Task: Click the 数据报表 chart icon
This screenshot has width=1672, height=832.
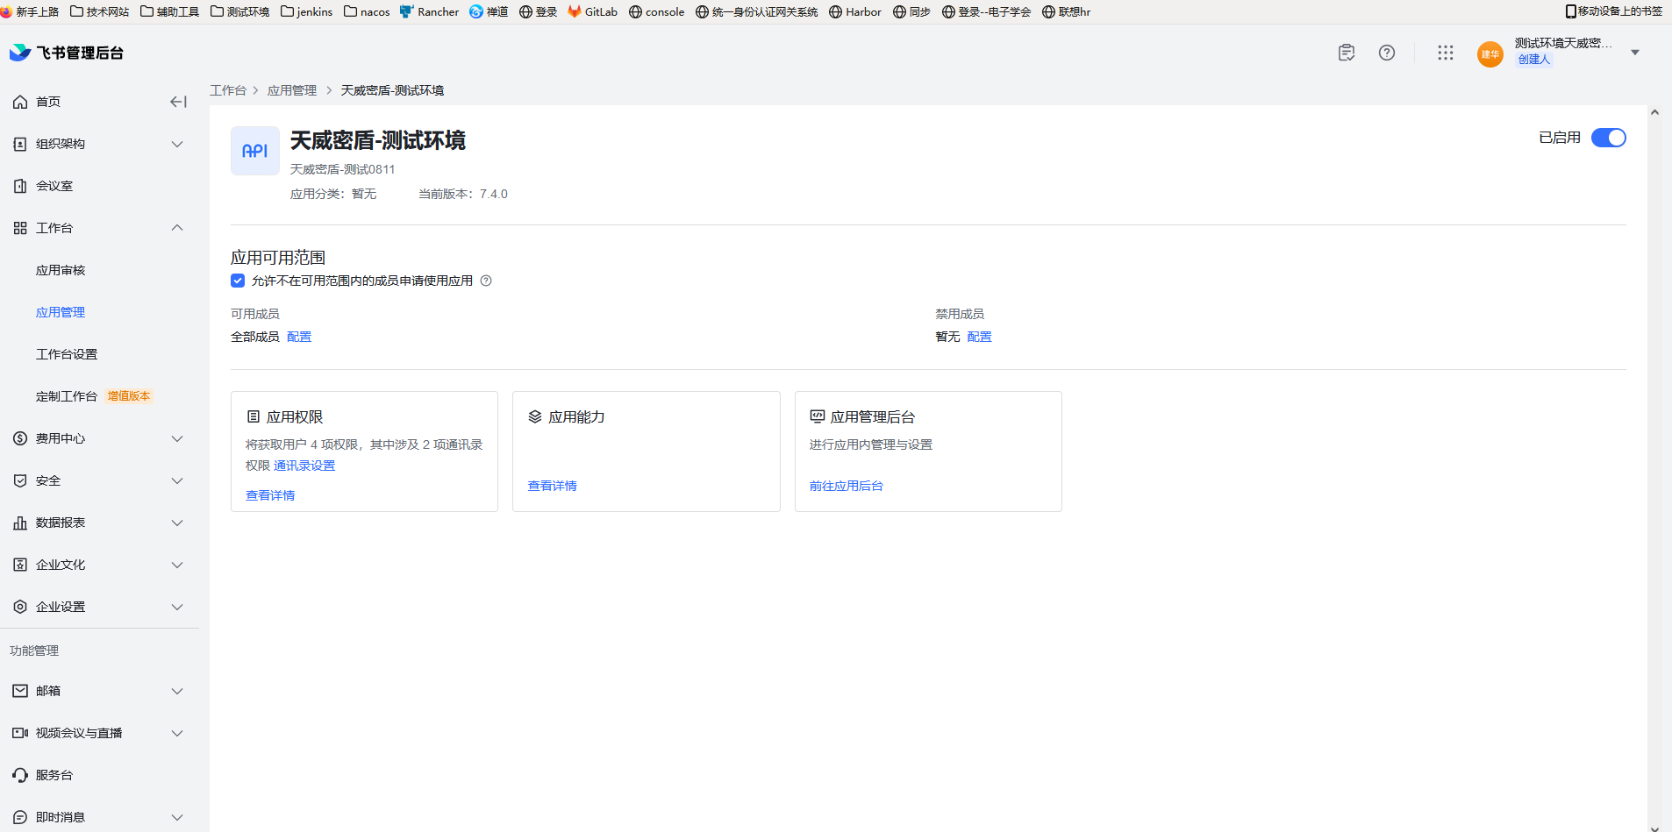Action: 20,523
